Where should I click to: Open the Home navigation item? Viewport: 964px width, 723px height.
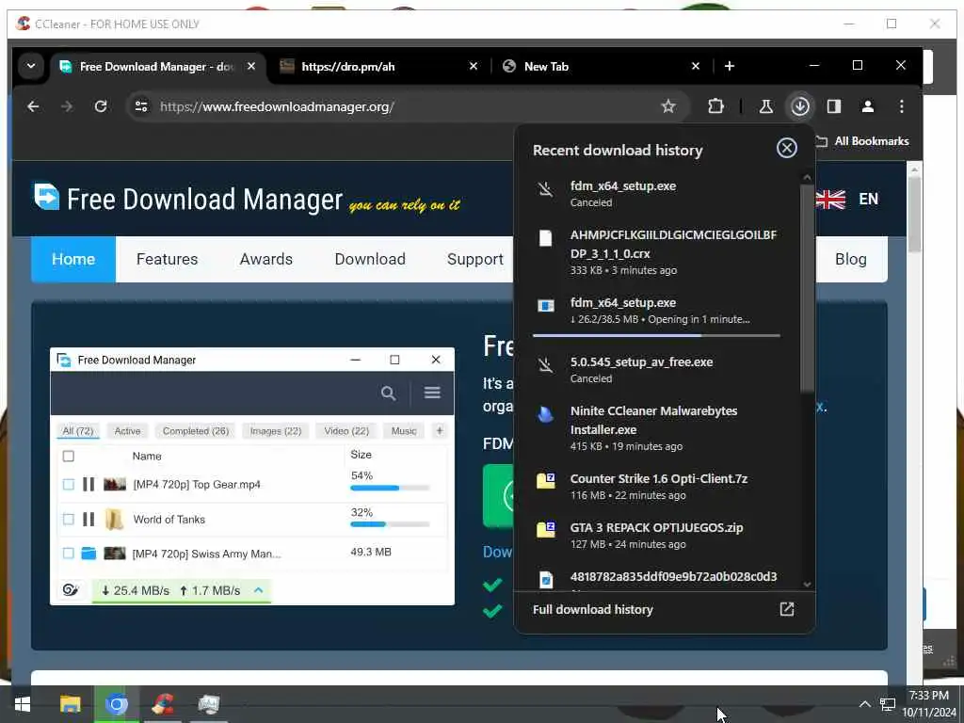coord(73,259)
